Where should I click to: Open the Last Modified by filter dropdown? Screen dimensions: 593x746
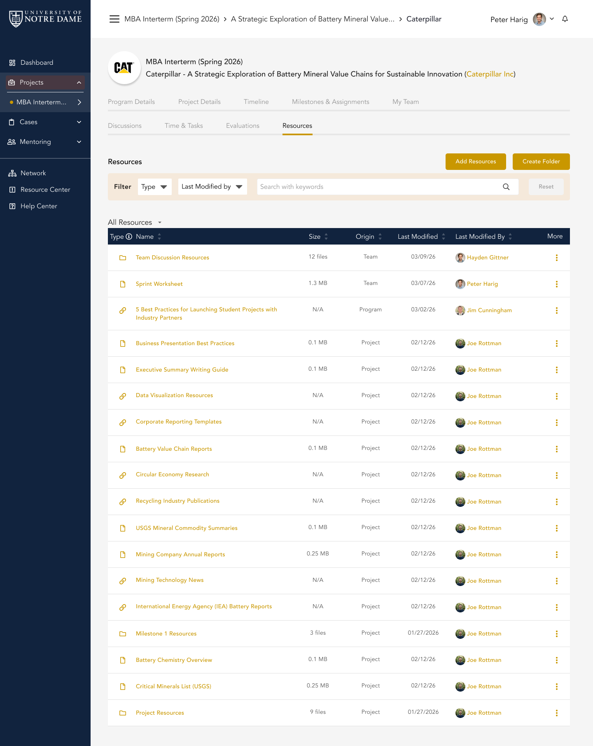[x=212, y=187]
